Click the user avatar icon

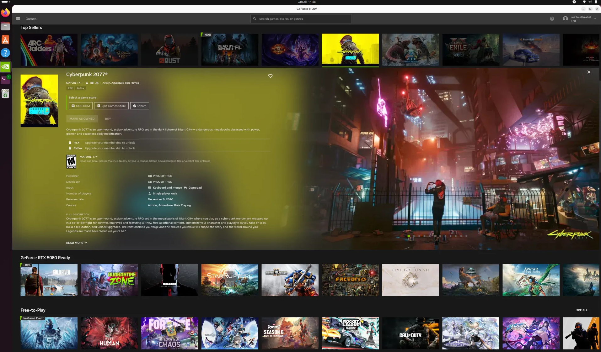[x=565, y=19]
